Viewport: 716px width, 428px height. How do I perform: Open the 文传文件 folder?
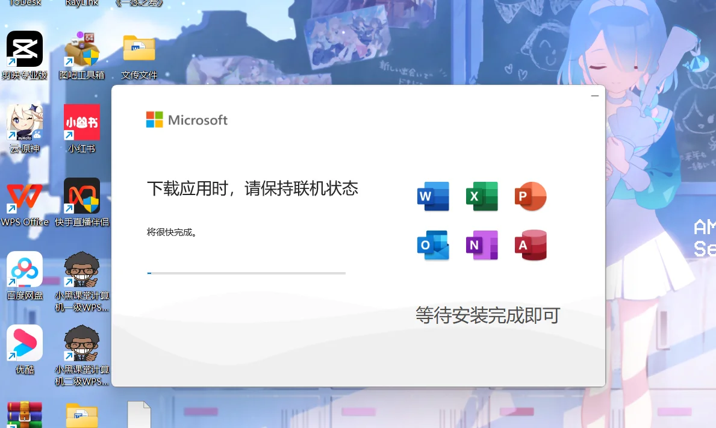point(139,48)
